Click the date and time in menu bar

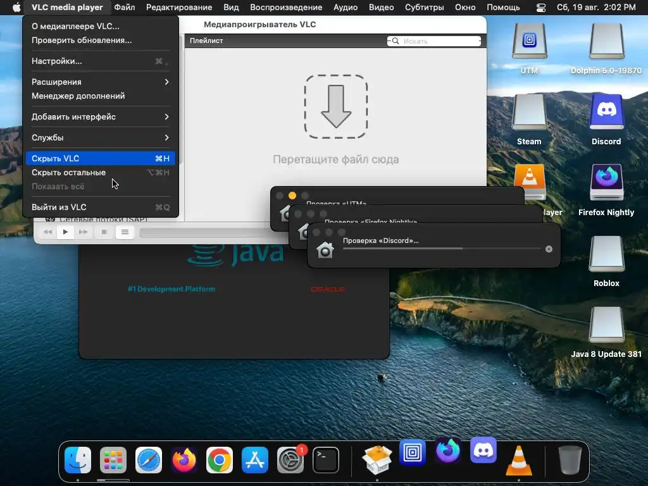coord(596,7)
